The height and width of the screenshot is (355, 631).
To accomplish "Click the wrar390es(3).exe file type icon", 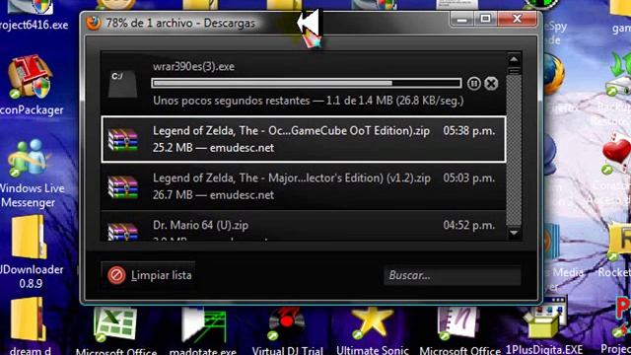I will pos(122,83).
